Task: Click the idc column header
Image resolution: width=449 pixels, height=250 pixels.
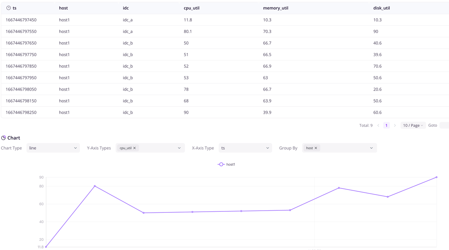Action: pyautogui.click(x=126, y=8)
